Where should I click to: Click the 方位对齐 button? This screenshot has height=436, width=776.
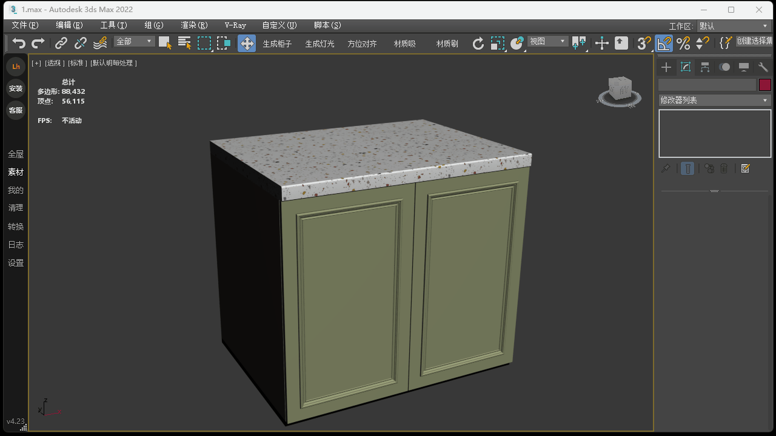(362, 44)
